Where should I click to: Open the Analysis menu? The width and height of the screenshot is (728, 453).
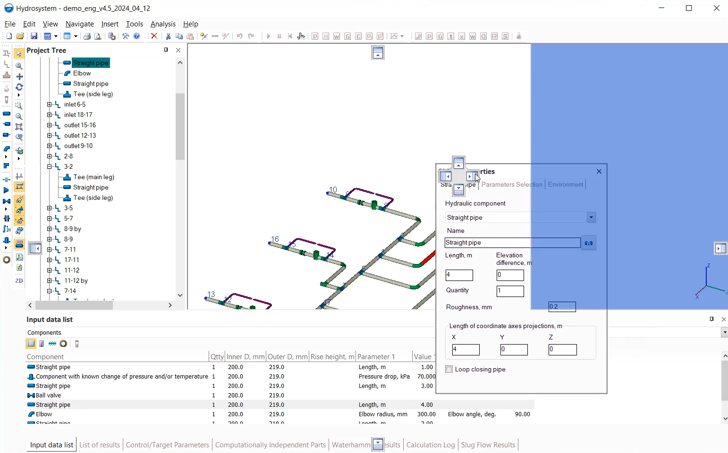(x=162, y=24)
